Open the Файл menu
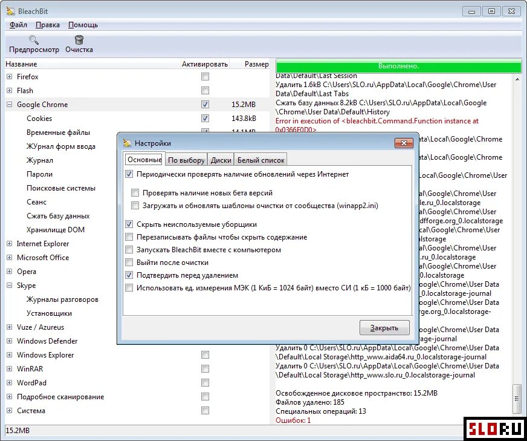This screenshot has width=527, height=441. (18, 25)
